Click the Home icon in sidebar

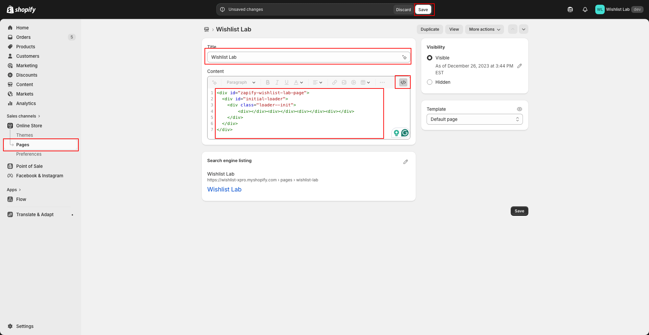[x=10, y=28]
